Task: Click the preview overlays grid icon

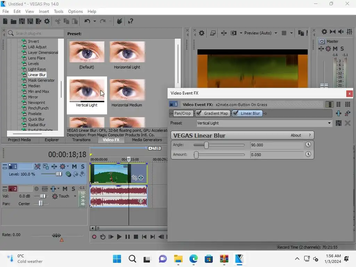Action: click(x=284, y=33)
